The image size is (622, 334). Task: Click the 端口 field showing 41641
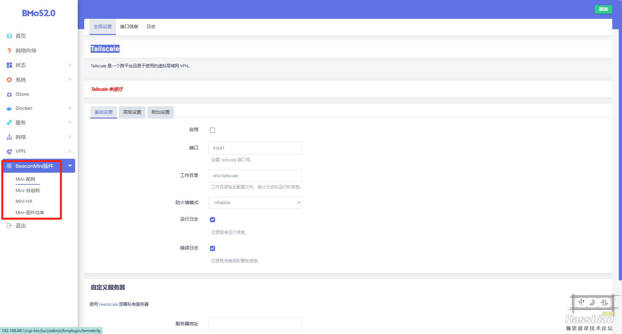(255, 148)
